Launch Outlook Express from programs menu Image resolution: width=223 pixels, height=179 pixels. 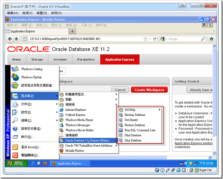pos(88,115)
